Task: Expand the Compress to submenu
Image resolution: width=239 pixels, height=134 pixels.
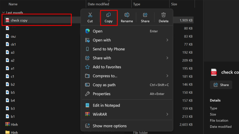Action: pos(167,76)
